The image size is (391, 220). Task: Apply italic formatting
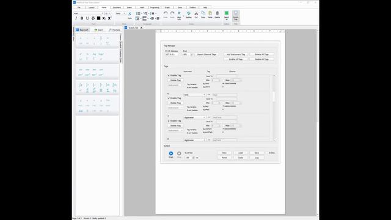(76, 18)
